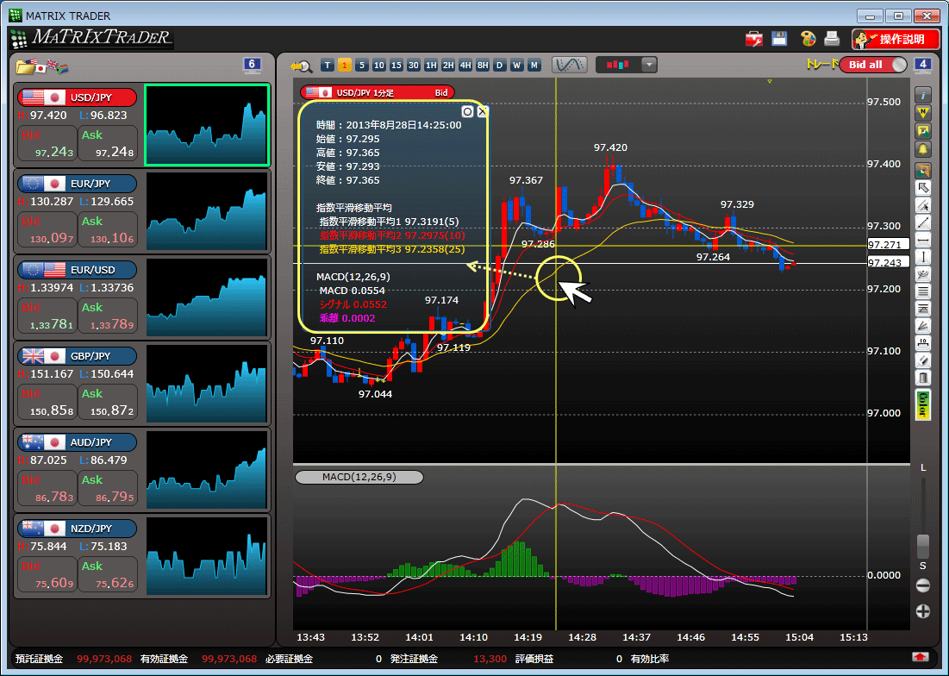Toggle the Bid all switch
This screenshot has width=949, height=676.
pyautogui.click(x=873, y=65)
